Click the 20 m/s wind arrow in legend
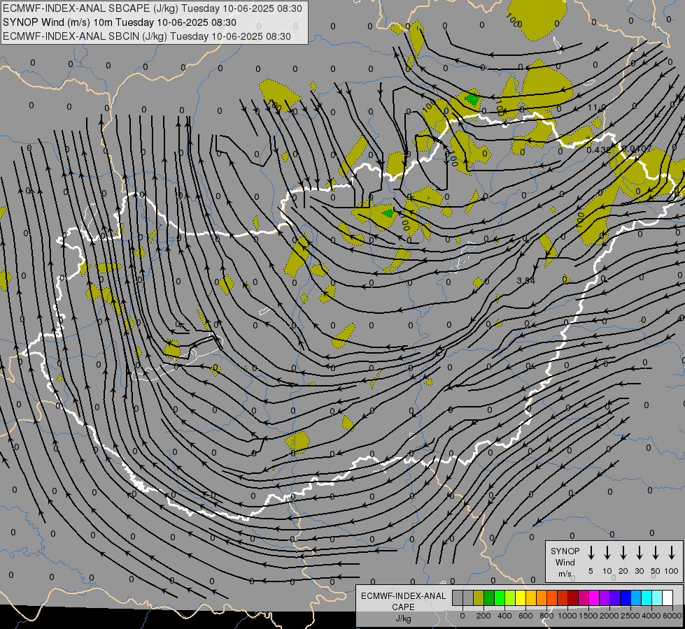Viewport: 685px width, 629px height. pos(623,553)
